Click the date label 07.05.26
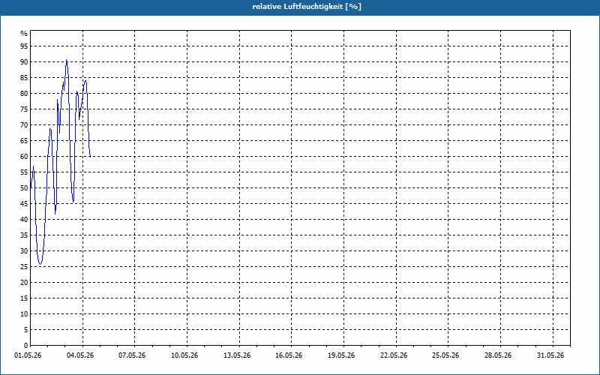 132,355
